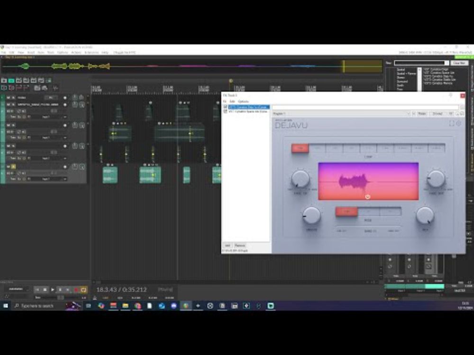Screen dimensions: 474x355
Task: Open the Options menu in FX window
Action: pyautogui.click(x=243, y=101)
